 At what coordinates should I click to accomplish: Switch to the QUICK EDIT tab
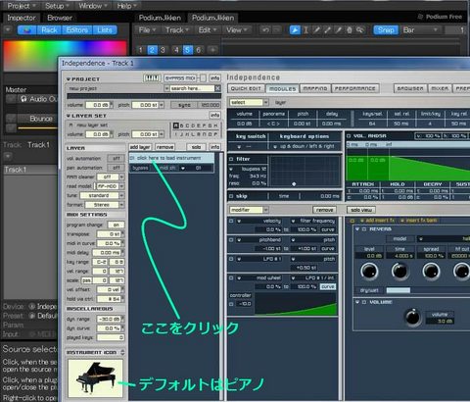point(246,88)
